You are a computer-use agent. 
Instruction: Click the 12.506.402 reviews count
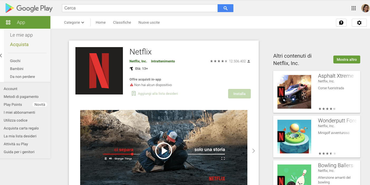point(237,61)
